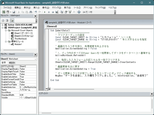Close the Project Explorer panel
This screenshot has width=154, height=115.
coord(35,16)
